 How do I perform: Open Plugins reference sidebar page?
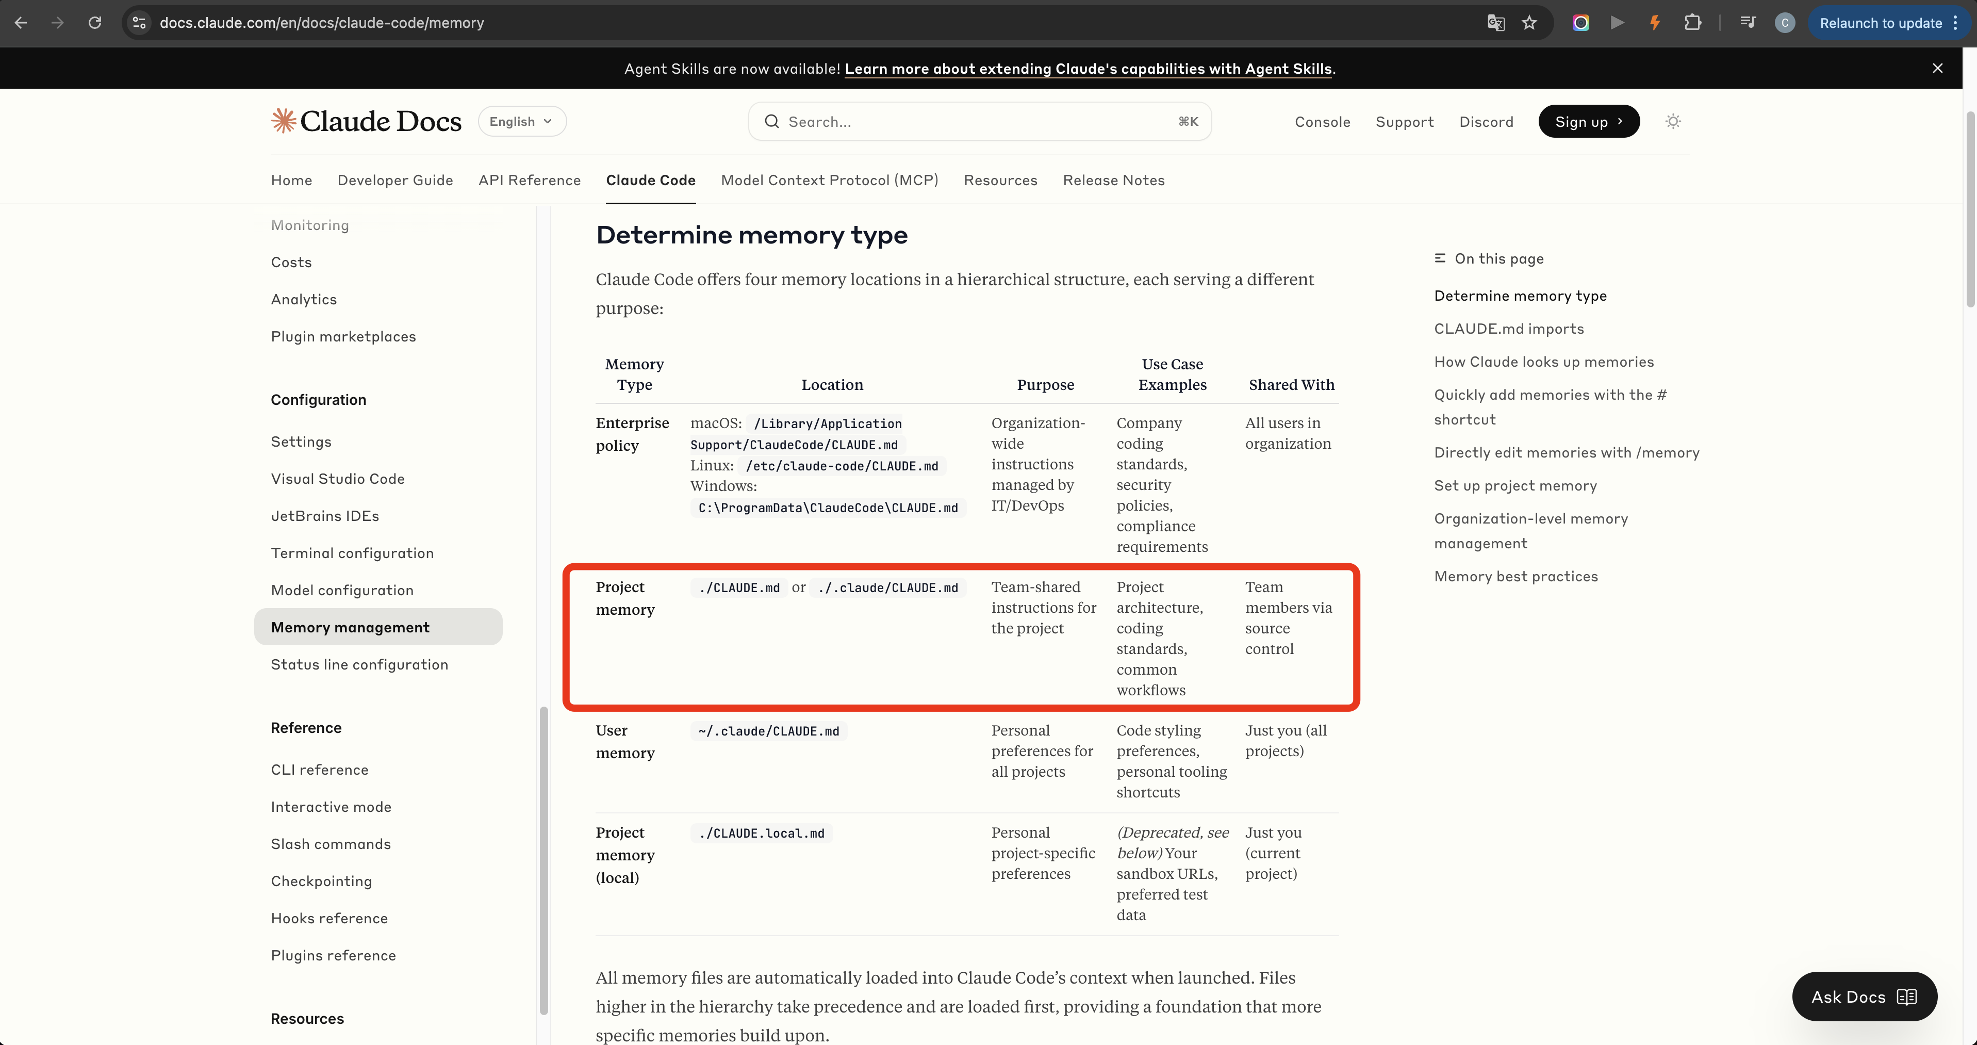pyautogui.click(x=333, y=955)
